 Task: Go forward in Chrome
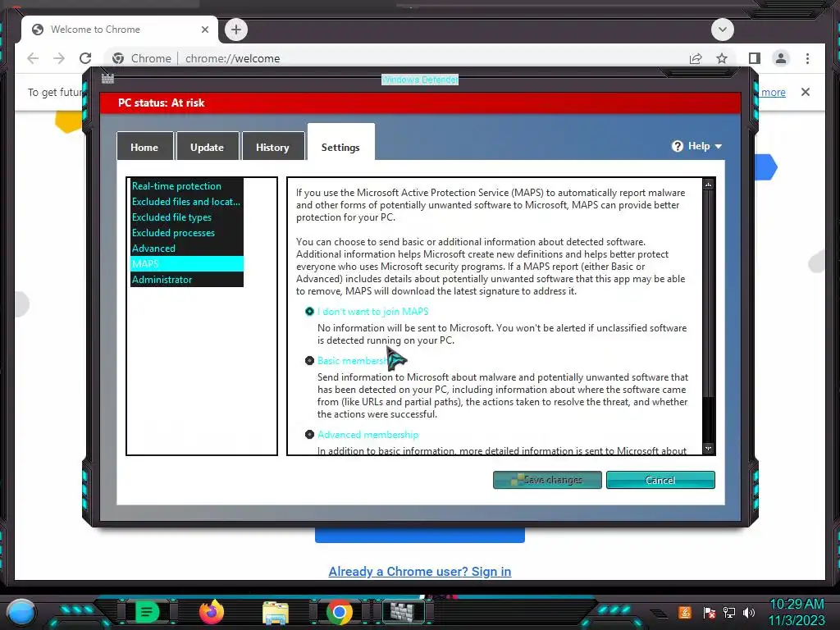[59, 58]
